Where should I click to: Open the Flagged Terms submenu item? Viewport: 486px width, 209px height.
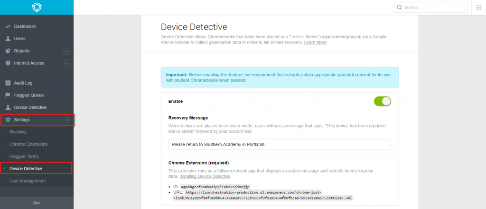(24, 157)
